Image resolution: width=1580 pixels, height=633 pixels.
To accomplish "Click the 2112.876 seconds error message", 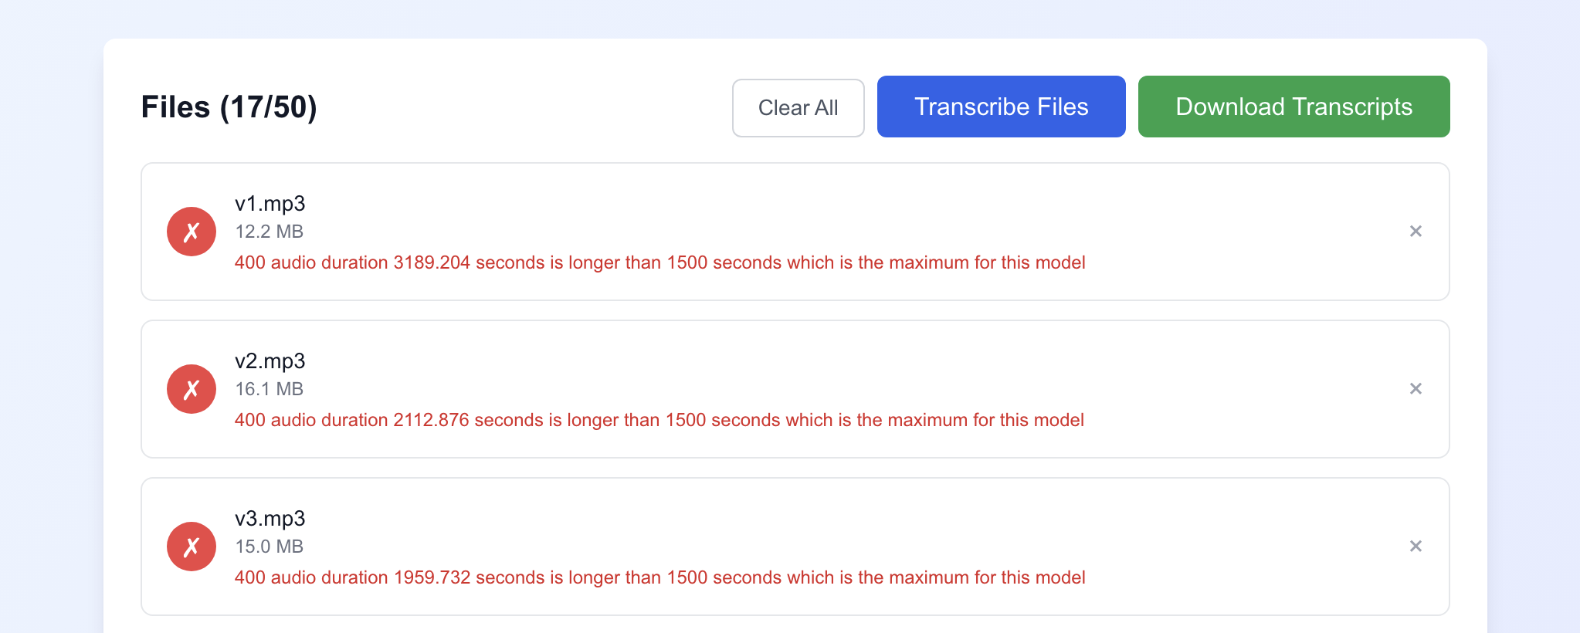I will pyautogui.click(x=659, y=420).
